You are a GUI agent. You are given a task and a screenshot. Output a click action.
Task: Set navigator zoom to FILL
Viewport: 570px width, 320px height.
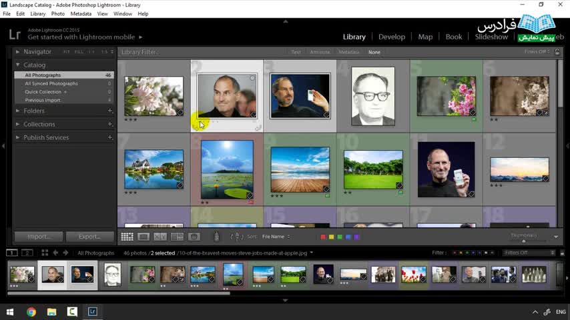[79, 52]
